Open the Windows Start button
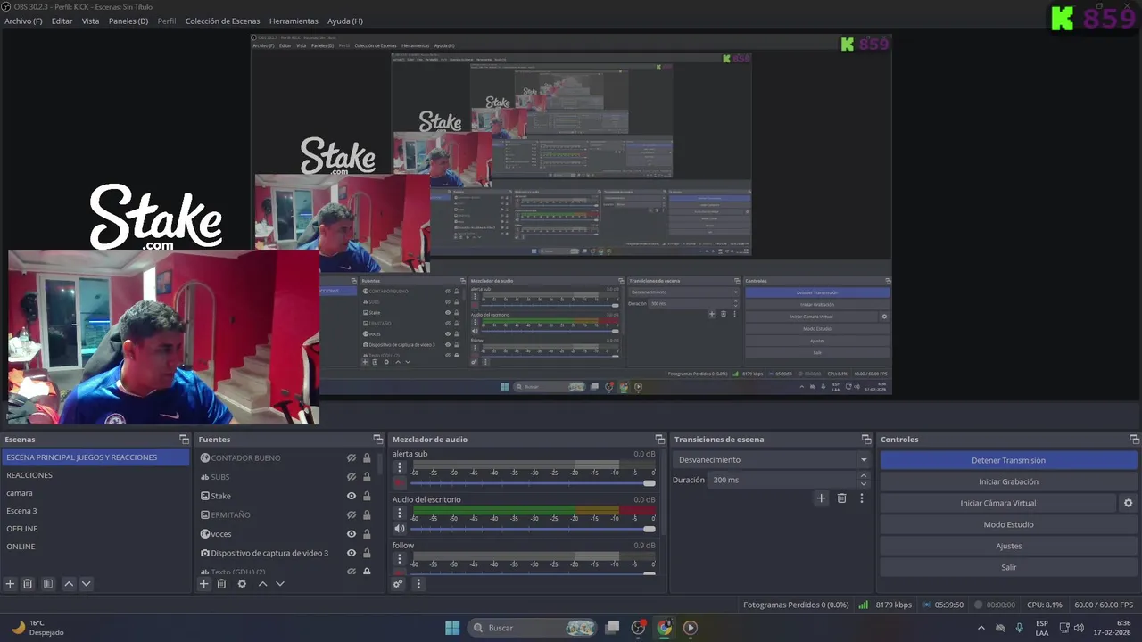1142x642 pixels. click(452, 628)
